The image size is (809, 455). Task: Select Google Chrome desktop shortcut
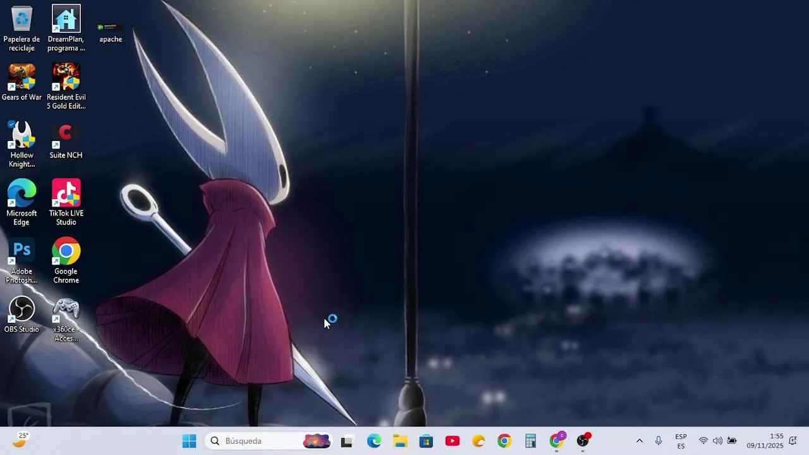tap(66, 261)
